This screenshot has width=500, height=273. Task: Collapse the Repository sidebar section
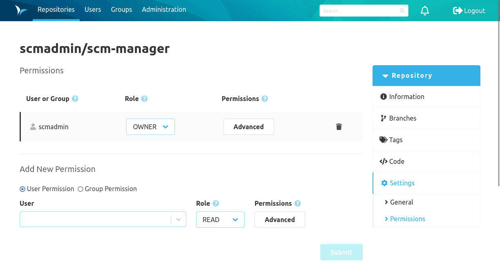point(384,75)
